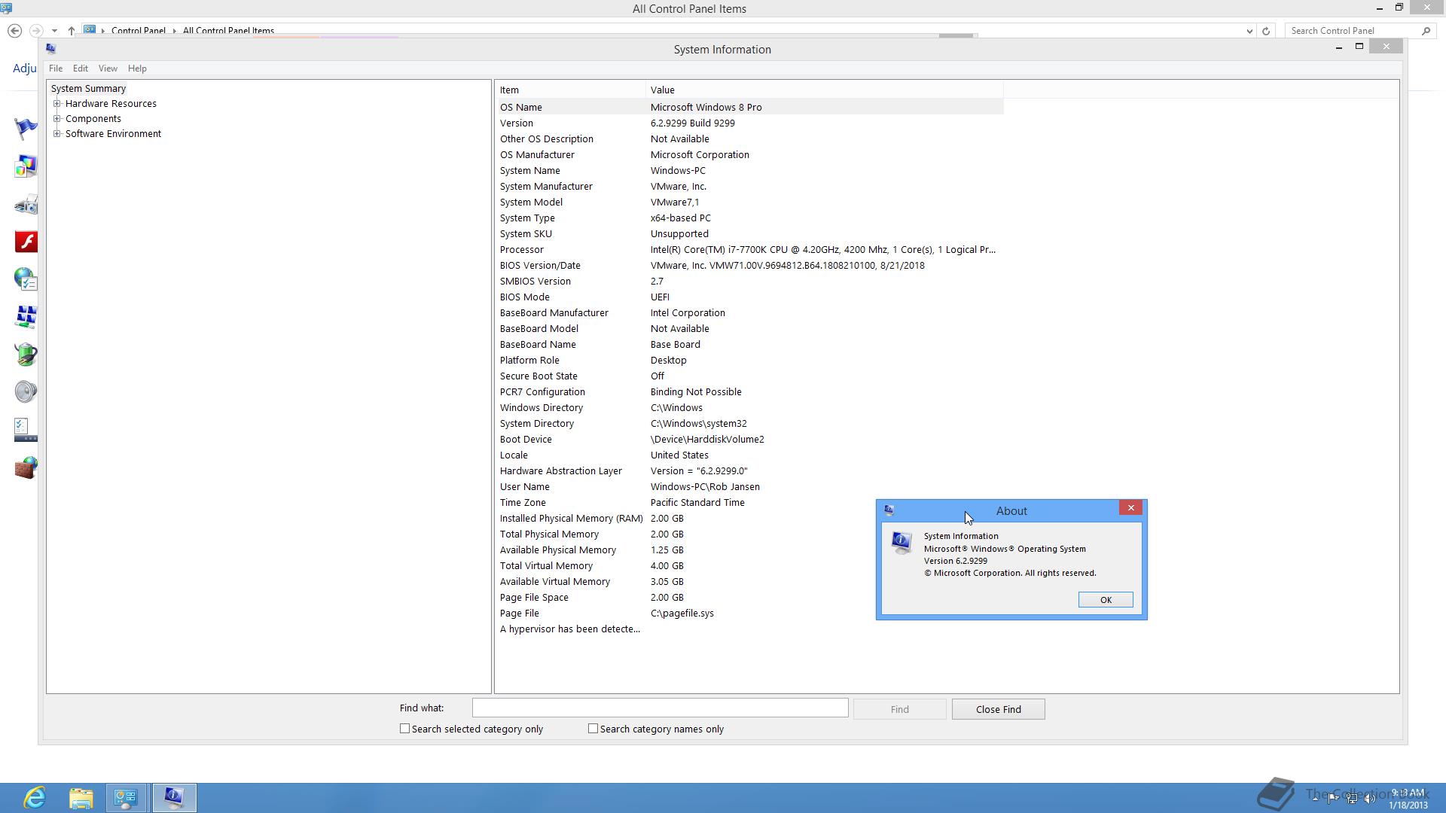
Task: Select the System Manufacturer row
Action: click(750, 187)
